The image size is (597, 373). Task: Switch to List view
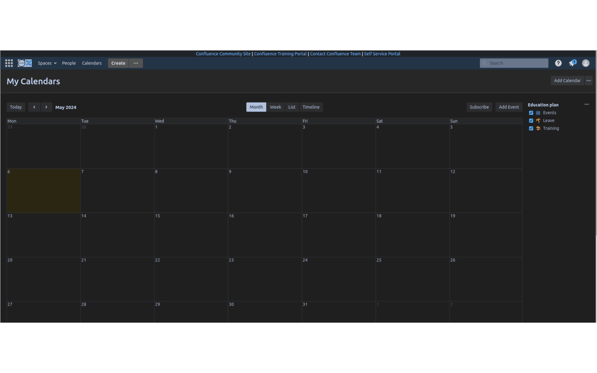click(x=292, y=107)
